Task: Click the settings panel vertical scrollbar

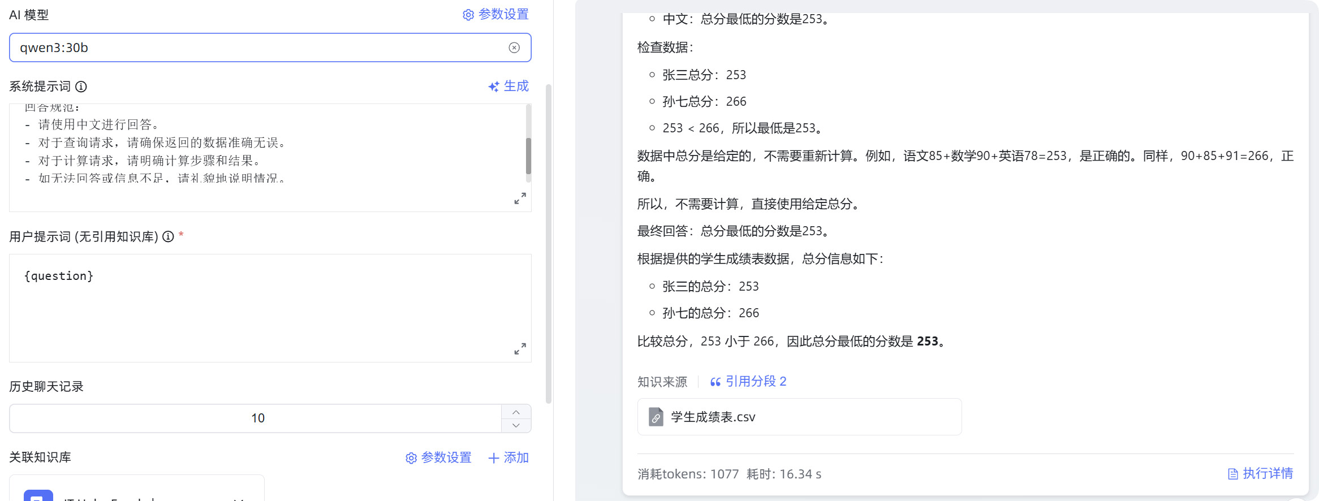Action: 548,243
